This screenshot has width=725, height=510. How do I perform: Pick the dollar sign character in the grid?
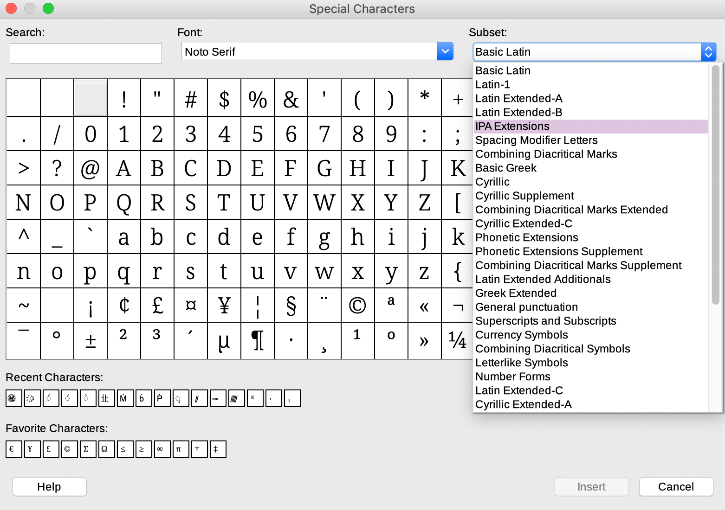pyautogui.click(x=224, y=100)
